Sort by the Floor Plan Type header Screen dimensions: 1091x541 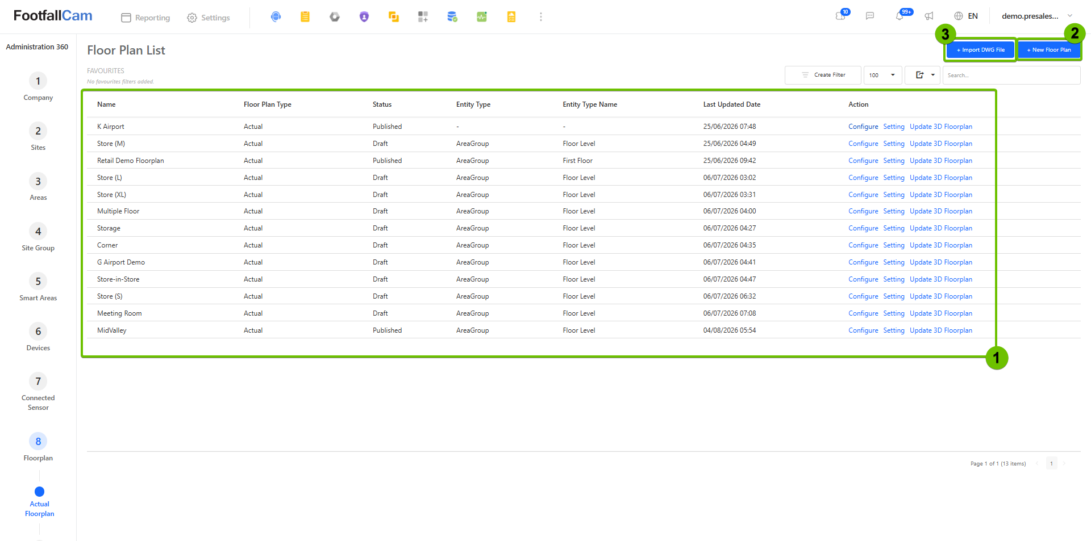268,104
